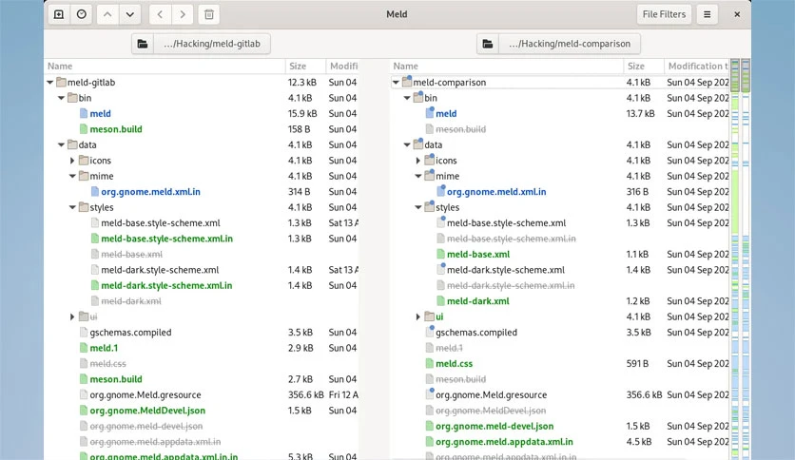This screenshot has width=795, height=460.
Task: Close the Meld window
Action: coord(737,14)
